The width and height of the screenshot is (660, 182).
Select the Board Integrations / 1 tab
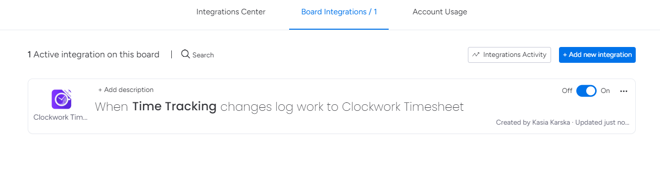point(339,12)
